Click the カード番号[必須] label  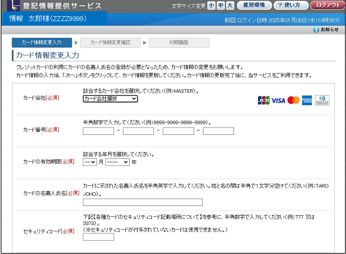click(x=41, y=129)
